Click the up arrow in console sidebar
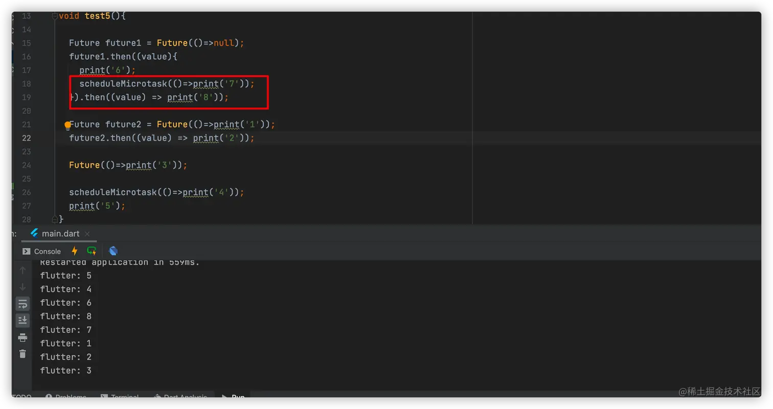The width and height of the screenshot is (773, 409). (22, 270)
